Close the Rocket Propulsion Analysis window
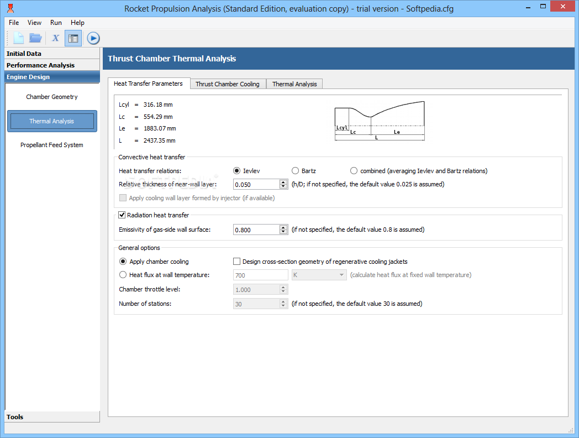Viewport: 579px width, 438px height. point(563,6)
